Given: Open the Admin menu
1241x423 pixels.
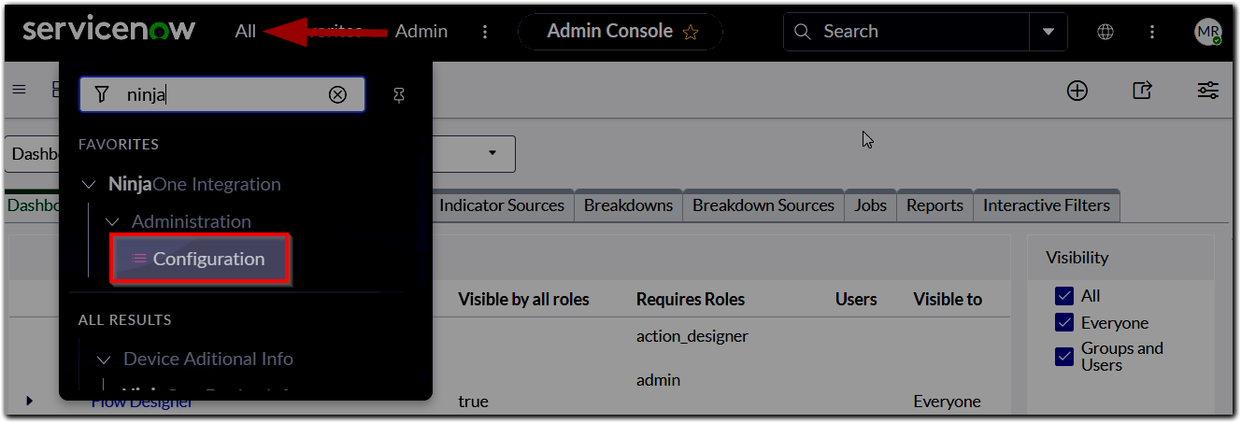Looking at the screenshot, I should (x=421, y=31).
